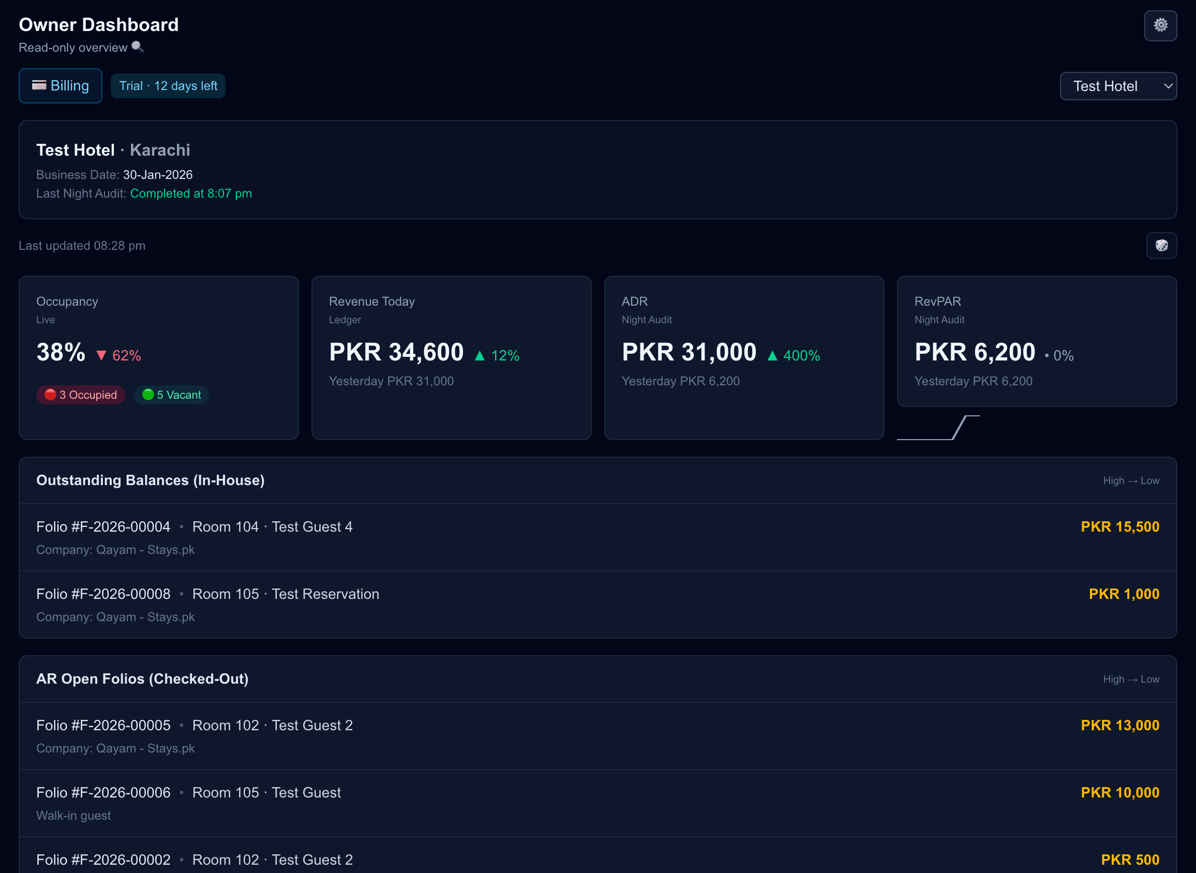Toggle the 5 Vacant filter pill
The width and height of the screenshot is (1196, 873).
(x=171, y=394)
